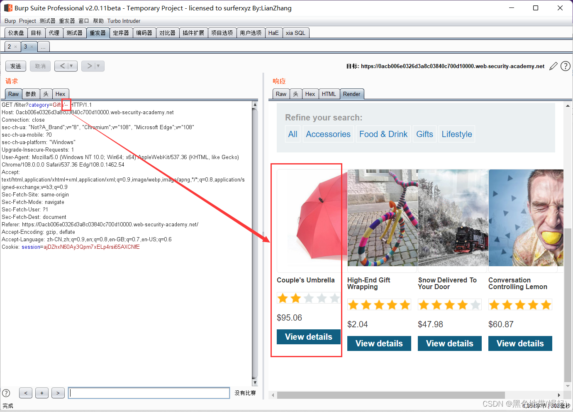The width and height of the screenshot is (573, 412).
Task: Switch to the HaE tab
Action: 273,33
